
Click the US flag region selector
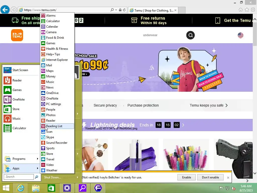tap(240, 35)
